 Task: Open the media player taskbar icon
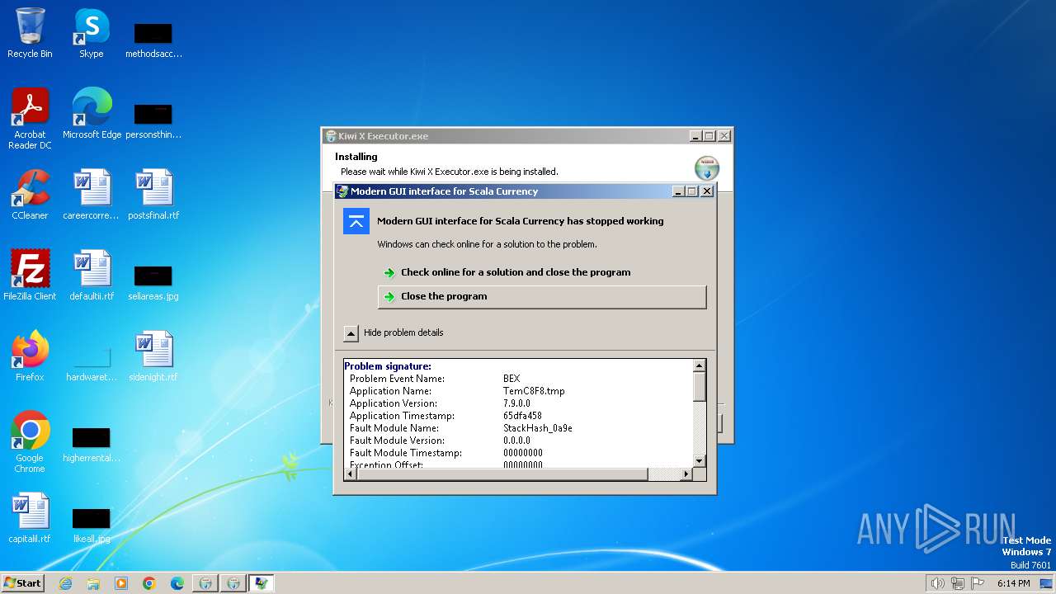point(121,583)
